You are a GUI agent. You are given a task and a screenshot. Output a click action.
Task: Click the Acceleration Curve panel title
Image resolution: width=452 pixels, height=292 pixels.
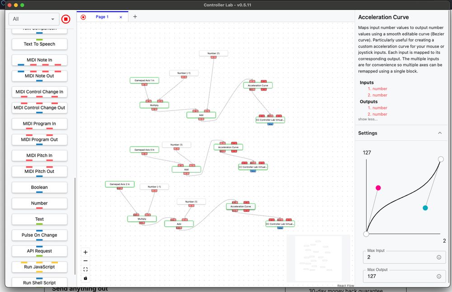click(383, 17)
